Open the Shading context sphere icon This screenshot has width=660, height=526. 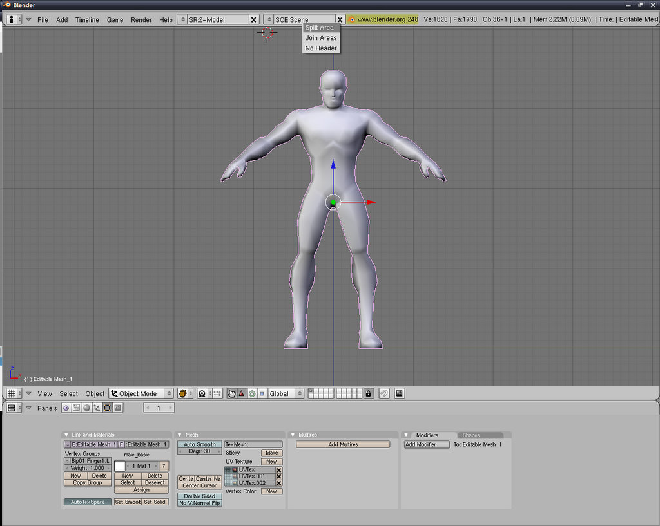click(x=86, y=408)
